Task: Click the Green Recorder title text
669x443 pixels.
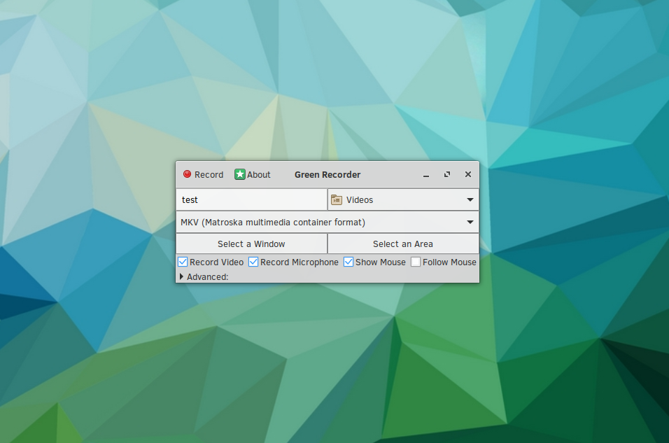Action: coord(328,174)
